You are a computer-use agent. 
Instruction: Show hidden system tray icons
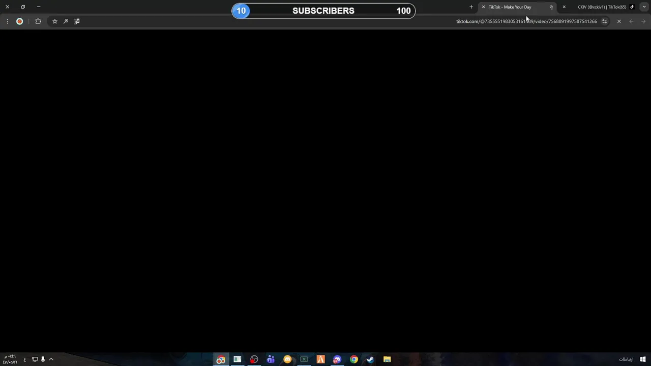coord(51,359)
